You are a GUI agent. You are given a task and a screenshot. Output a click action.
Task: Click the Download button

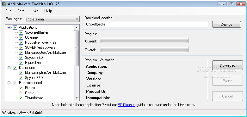[x=227, y=65]
